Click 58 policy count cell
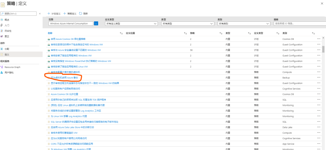Viewport: 326px width, 150px height. 191,50
